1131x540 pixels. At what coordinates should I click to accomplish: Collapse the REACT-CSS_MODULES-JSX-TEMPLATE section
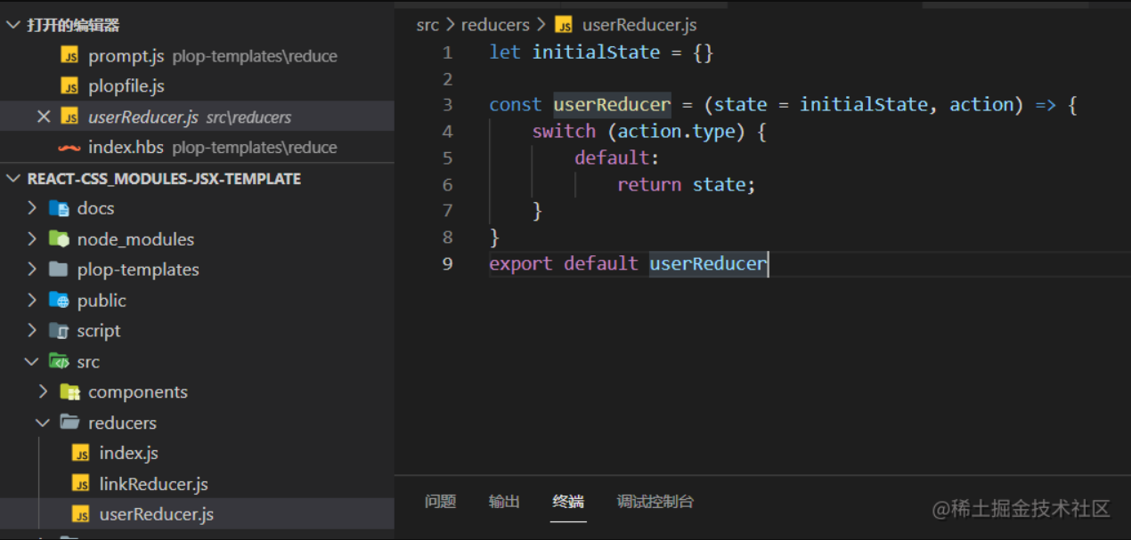pyautogui.click(x=12, y=178)
